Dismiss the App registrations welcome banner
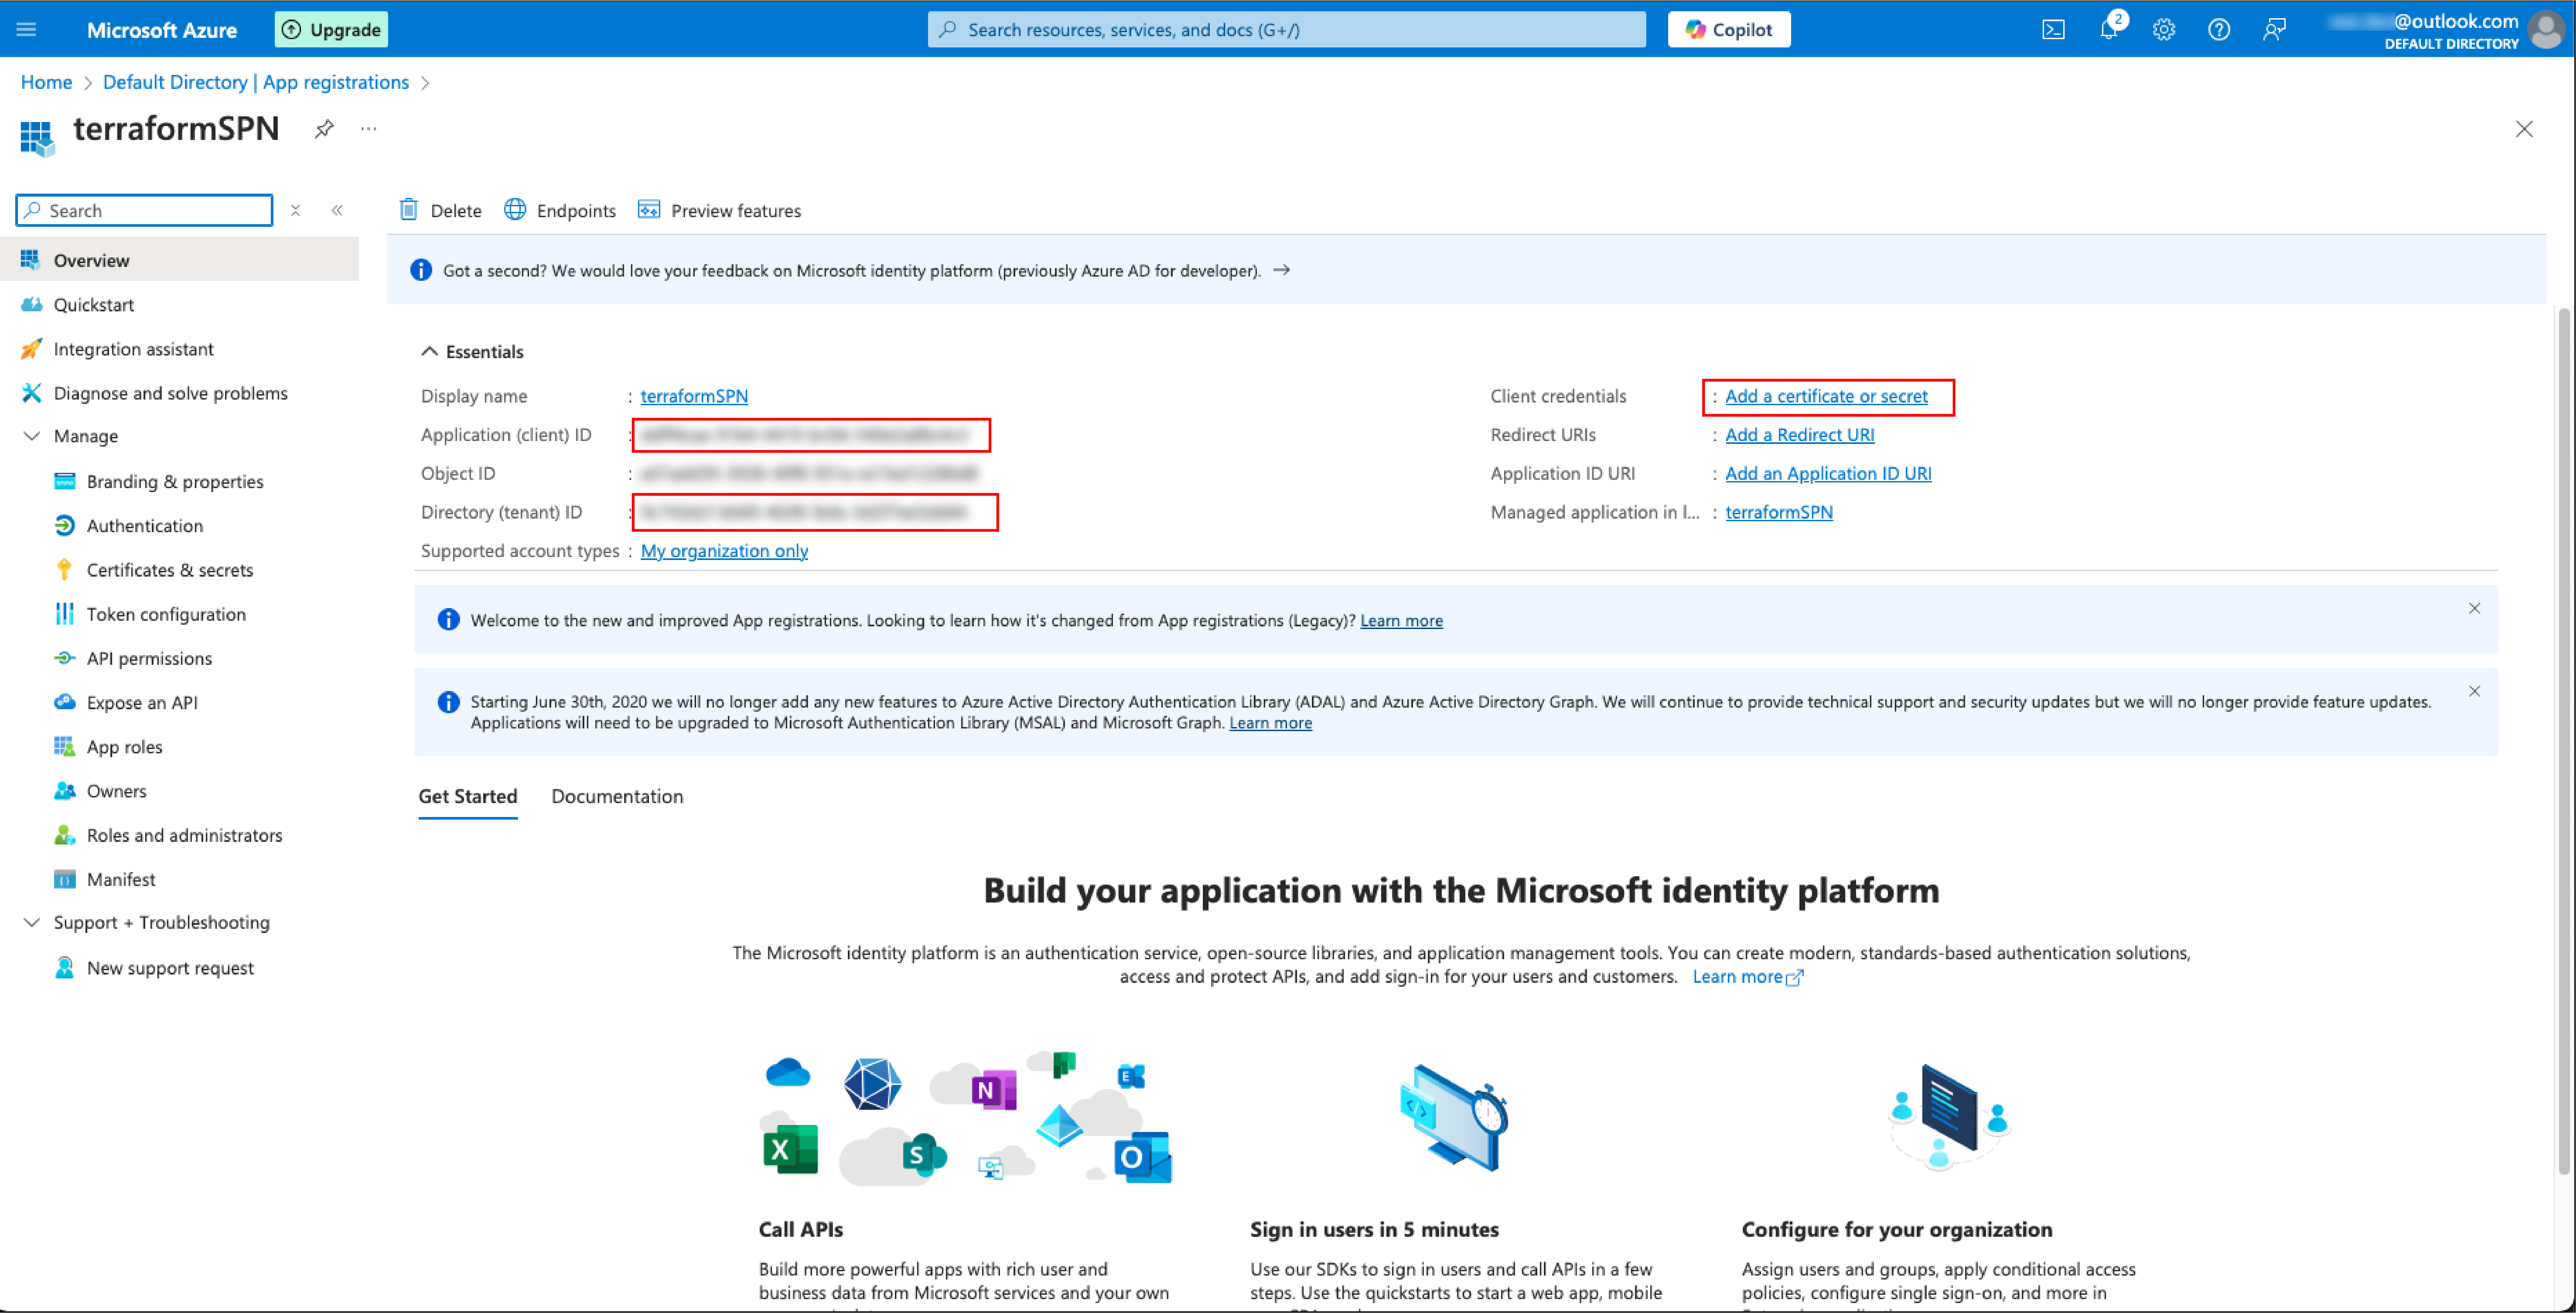This screenshot has height=1313, width=2576. coord(2474,608)
